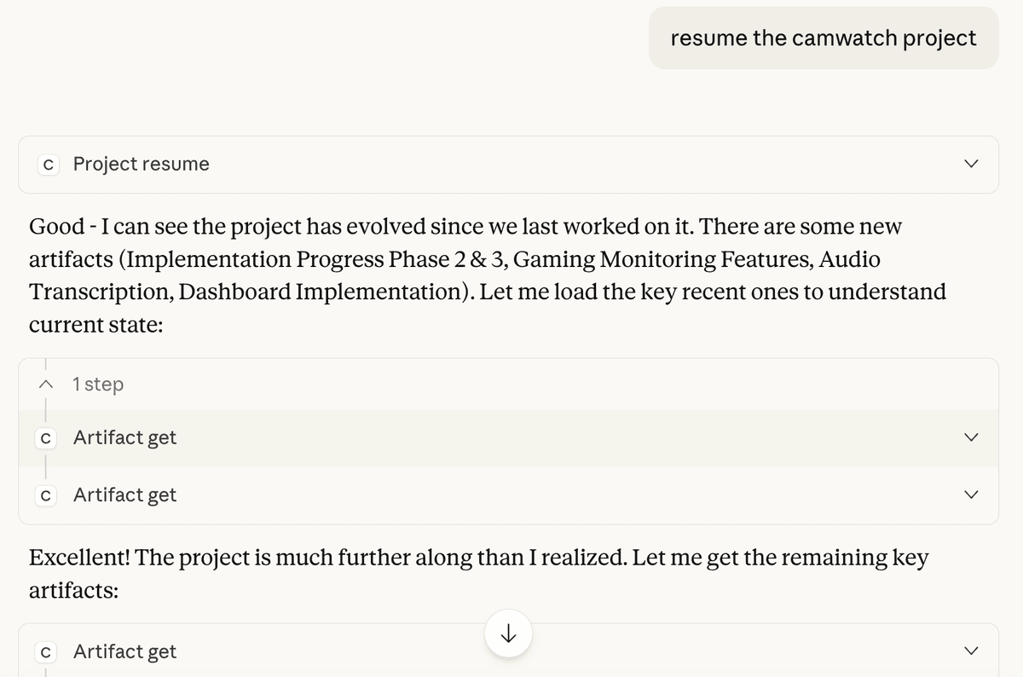Click the C icon on the bottom Artifact get
This screenshot has height=677, width=1023.
pos(45,651)
